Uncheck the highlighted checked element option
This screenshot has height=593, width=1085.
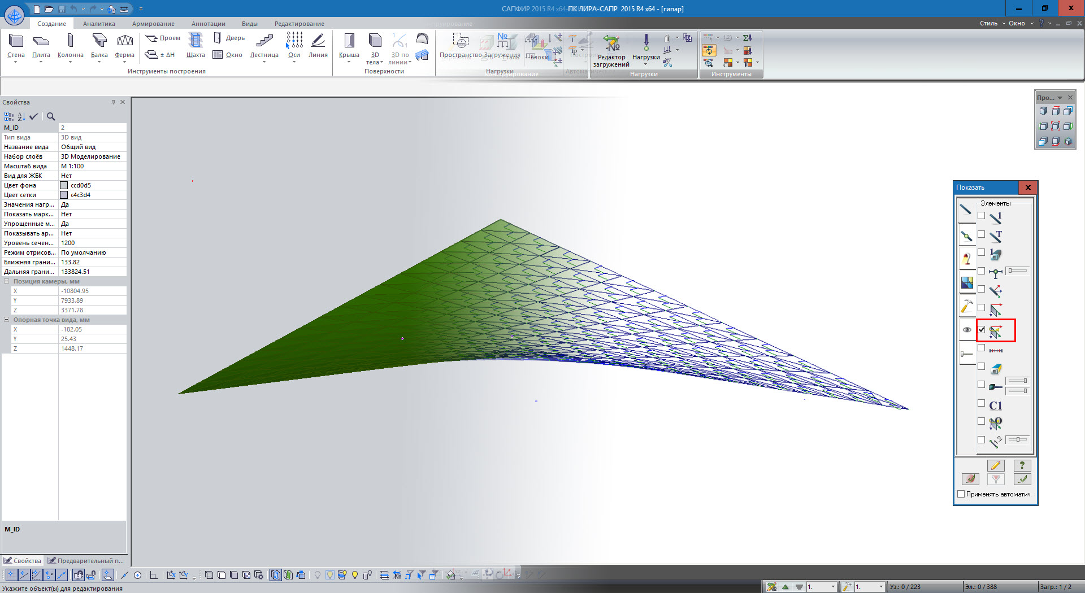(x=982, y=330)
